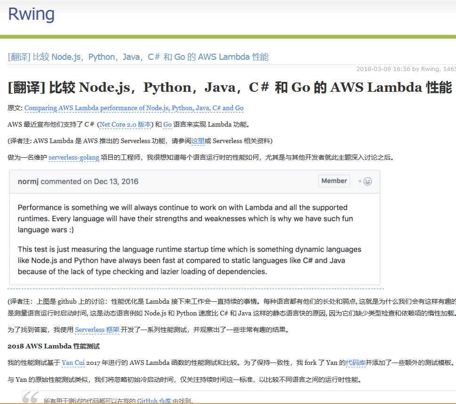Click the comment date 'Dec 13, 2016'

[116, 182]
